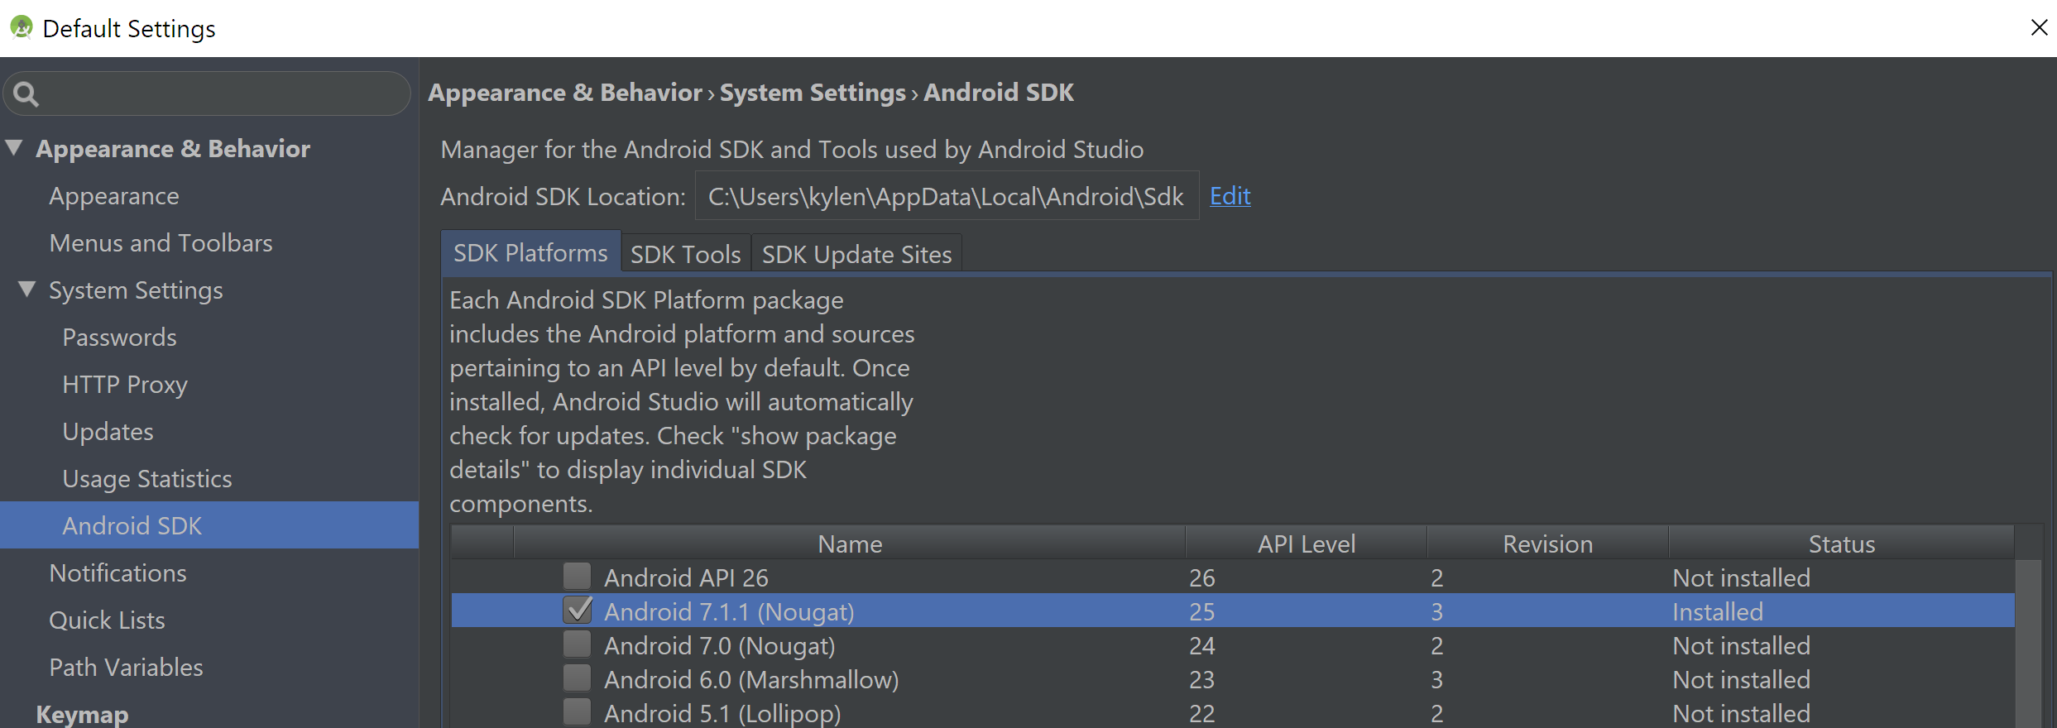Screen dimensions: 2057x728
Task: Close the Default Settings dialog
Action: point(2039,27)
